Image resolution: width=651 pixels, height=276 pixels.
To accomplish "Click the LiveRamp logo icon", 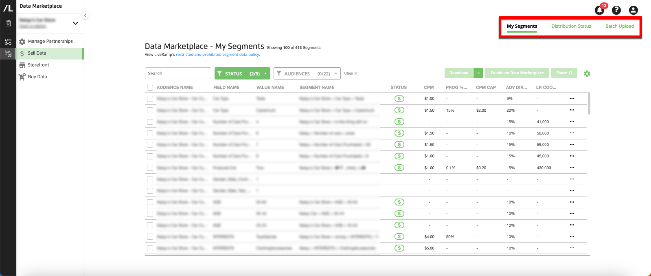I will pos(8,7).
